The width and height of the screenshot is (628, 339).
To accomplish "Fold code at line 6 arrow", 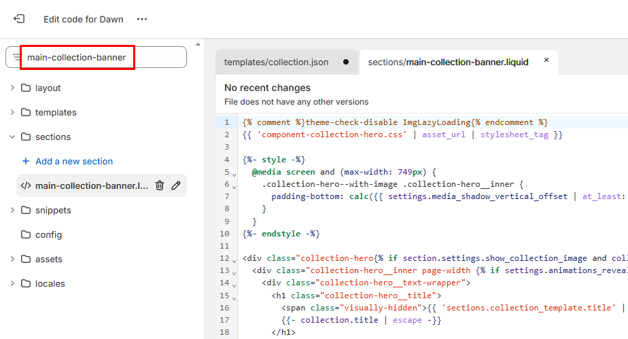I will tap(234, 187).
